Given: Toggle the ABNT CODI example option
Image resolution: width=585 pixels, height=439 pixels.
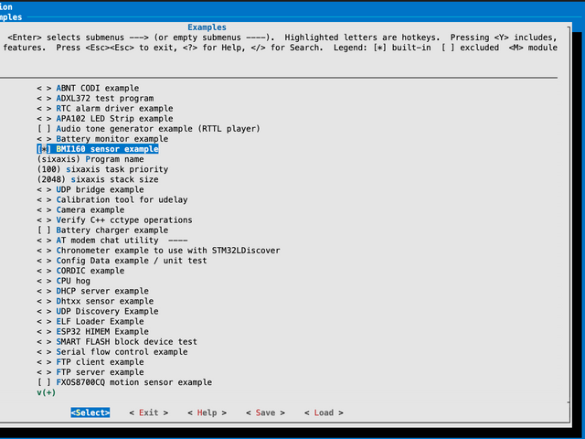Looking at the screenshot, I should click(x=88, y=88).
